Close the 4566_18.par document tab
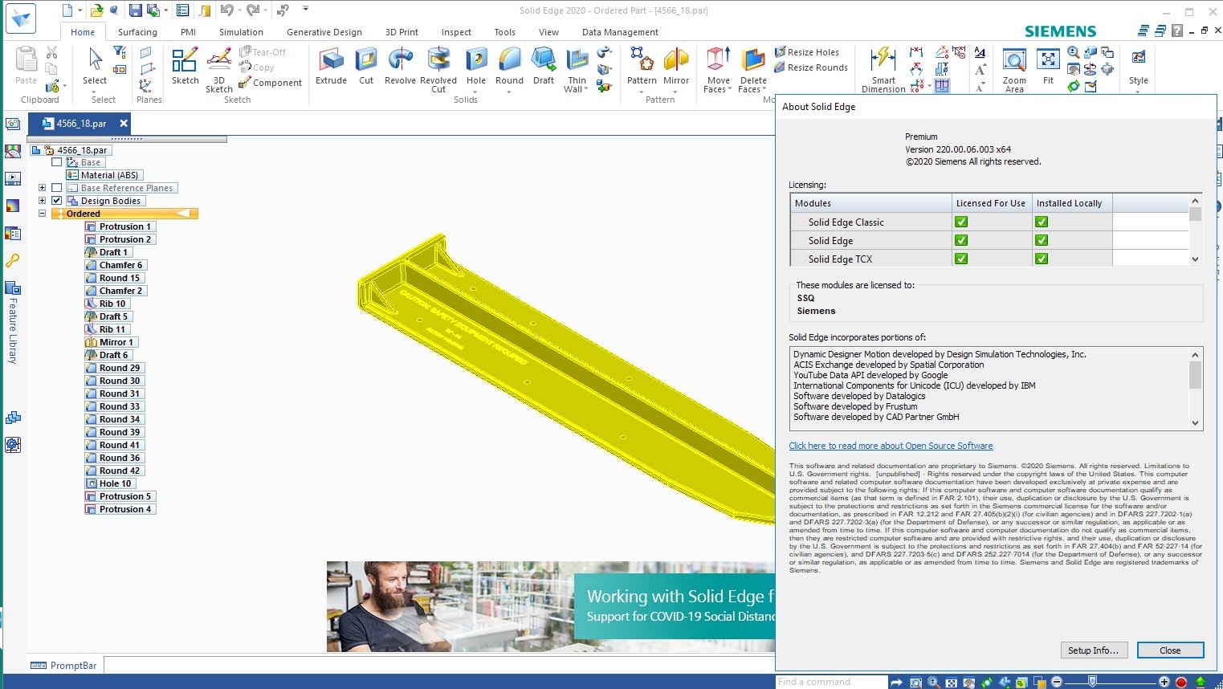The image size is (1223, 689). [124, 123]
